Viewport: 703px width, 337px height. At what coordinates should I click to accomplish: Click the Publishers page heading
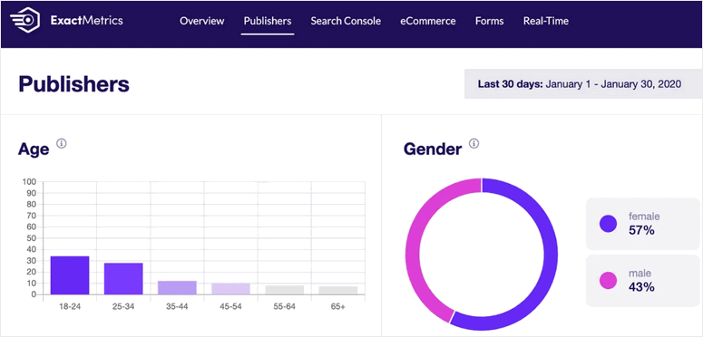pos(74,83)
